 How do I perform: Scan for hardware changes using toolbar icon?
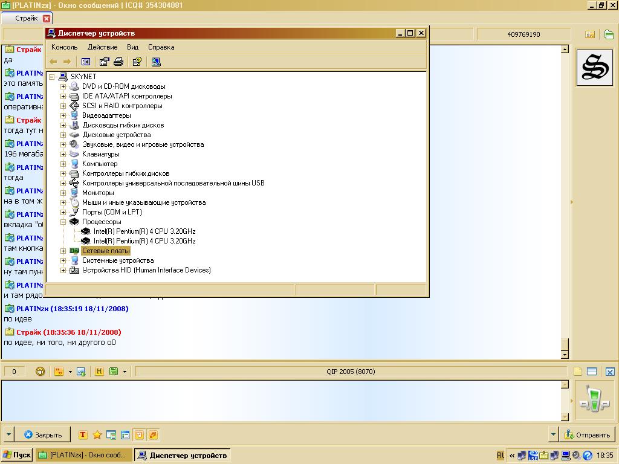(x=156, y=62)
